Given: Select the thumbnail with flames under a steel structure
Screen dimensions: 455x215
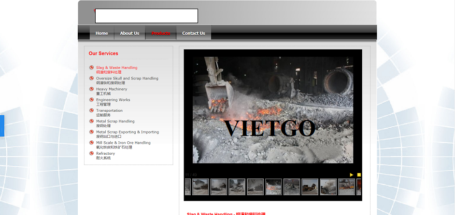Looking at the screenshot, I should point(346,187).
